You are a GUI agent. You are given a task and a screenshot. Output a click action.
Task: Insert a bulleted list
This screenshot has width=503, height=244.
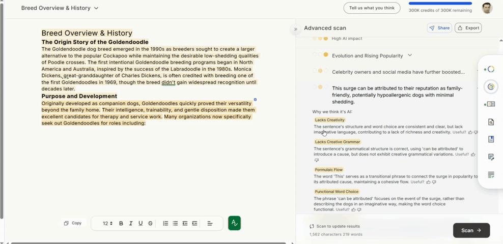(x=175, y=224)
